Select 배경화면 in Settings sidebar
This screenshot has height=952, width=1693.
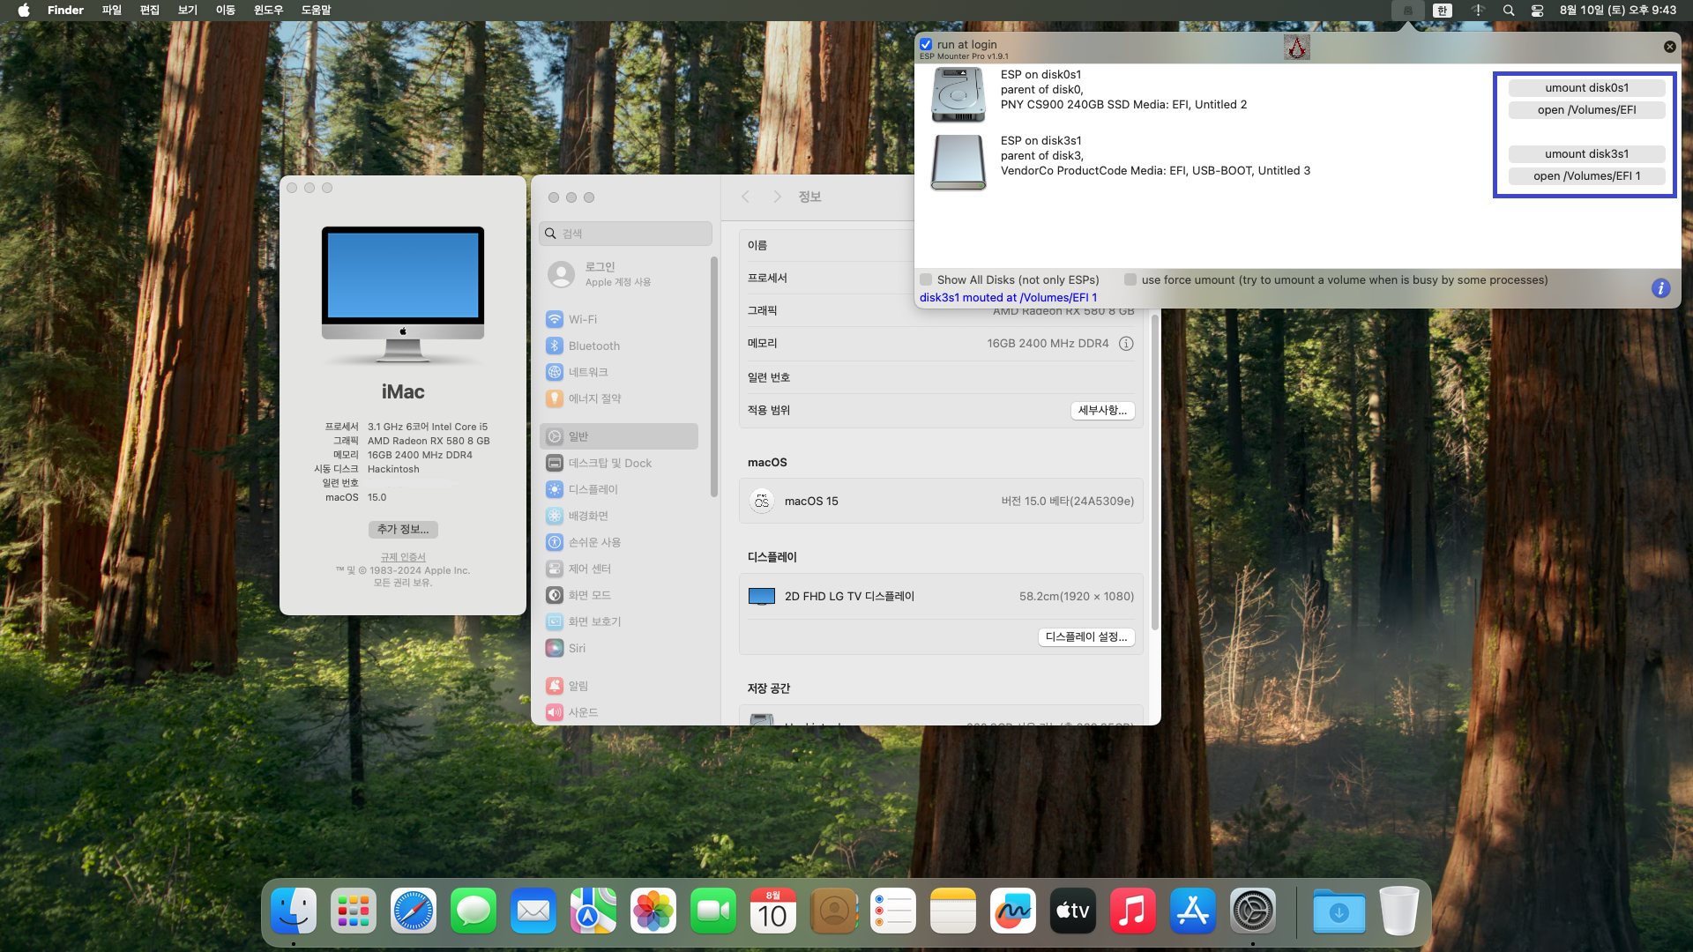pos(619,516)
